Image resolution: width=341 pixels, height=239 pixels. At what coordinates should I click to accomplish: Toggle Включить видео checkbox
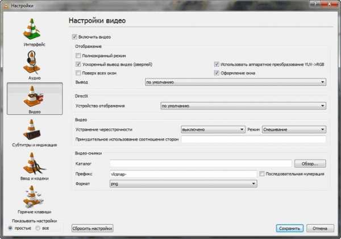pyautogui.click(x=74, y=37)
